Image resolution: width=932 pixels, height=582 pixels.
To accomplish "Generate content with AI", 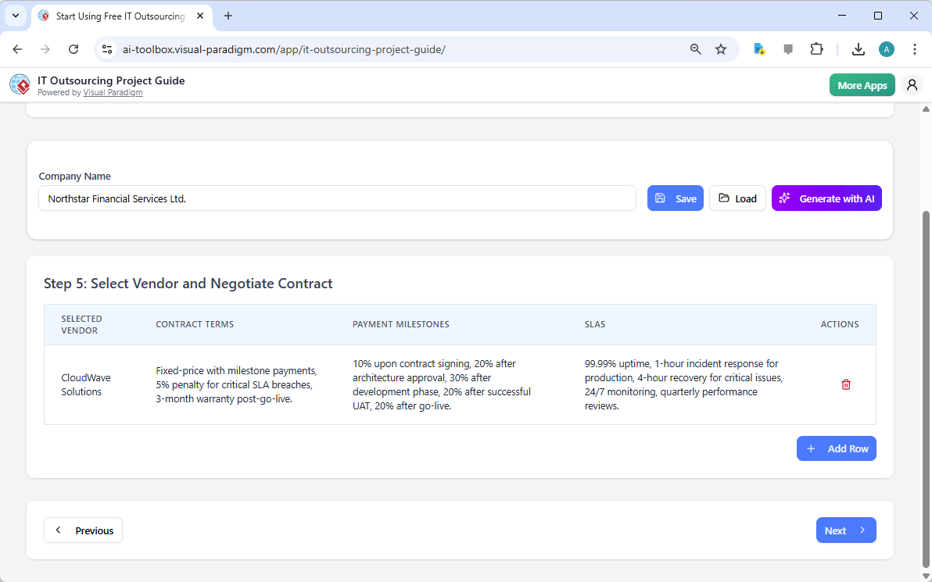I will click(x=826, y=198).
